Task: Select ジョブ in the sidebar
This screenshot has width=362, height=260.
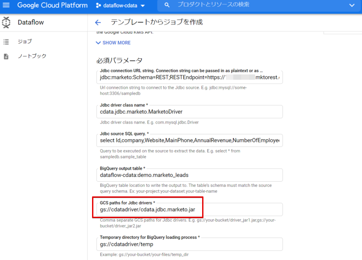Action: (x=25, y=42)
